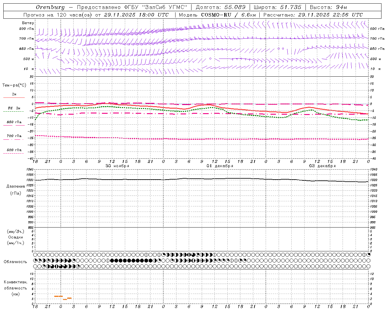
Task: Click the "30 ноября" date label
Action: [x=117, y=166]
